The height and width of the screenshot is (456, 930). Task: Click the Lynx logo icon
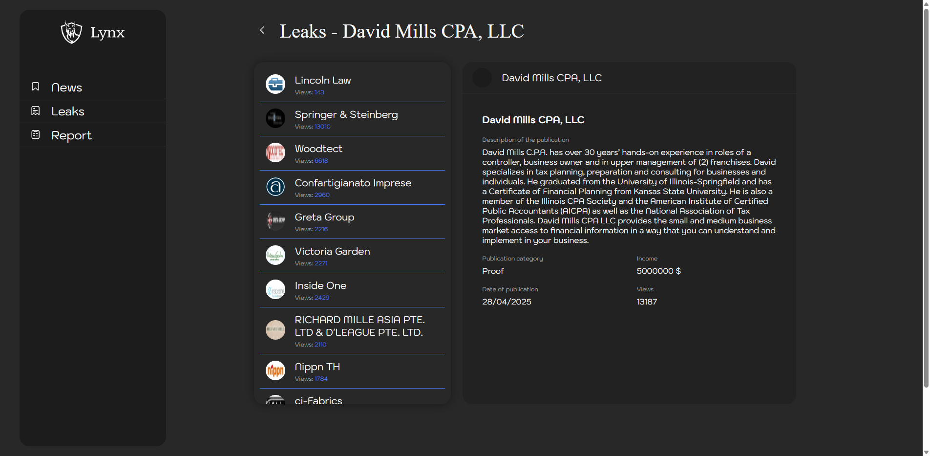tap(71, 32)
